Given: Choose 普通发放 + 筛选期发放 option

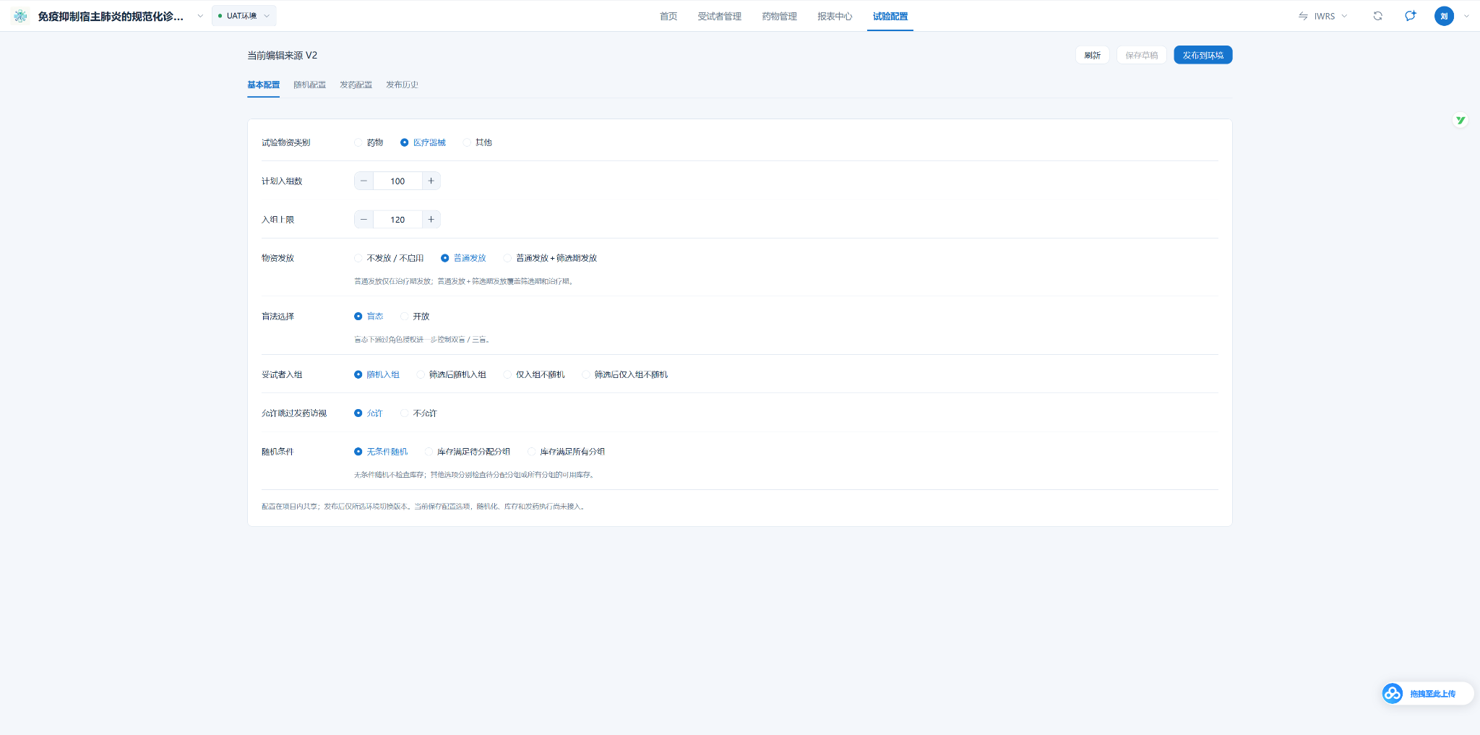Looking at the screenshot, I should (x=550, y=258).
